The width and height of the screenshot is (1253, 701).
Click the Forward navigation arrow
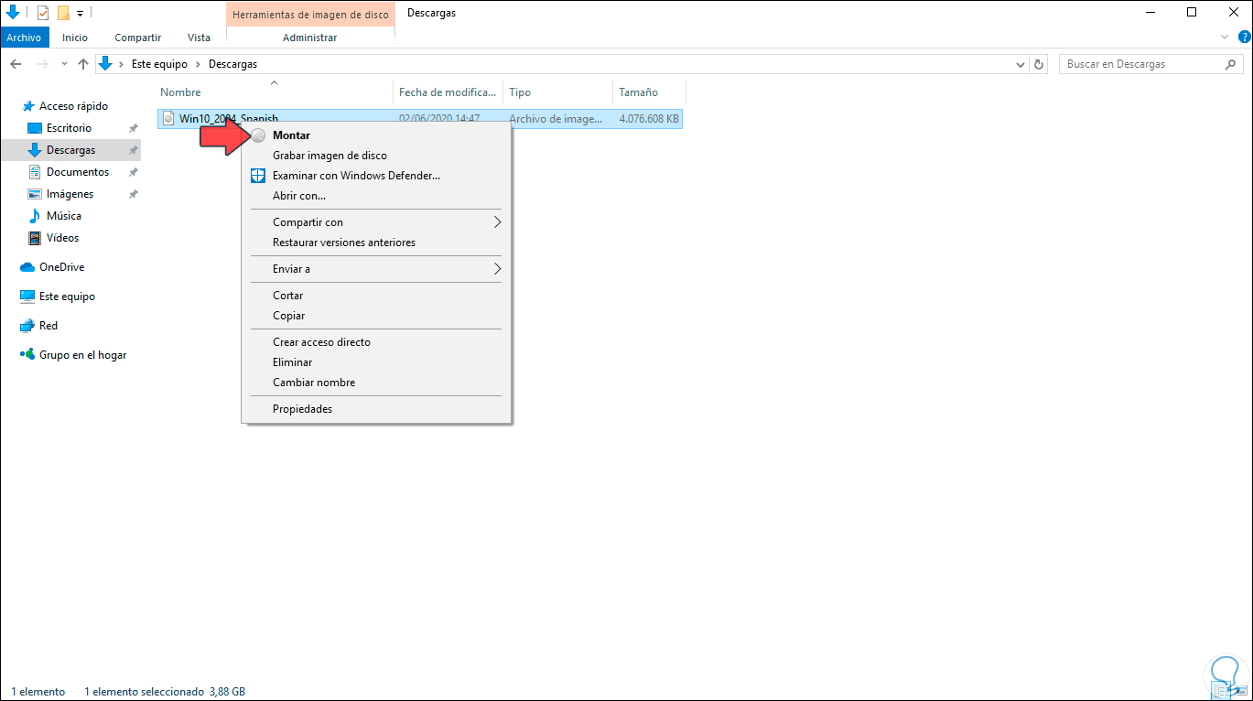pos(42,64)
